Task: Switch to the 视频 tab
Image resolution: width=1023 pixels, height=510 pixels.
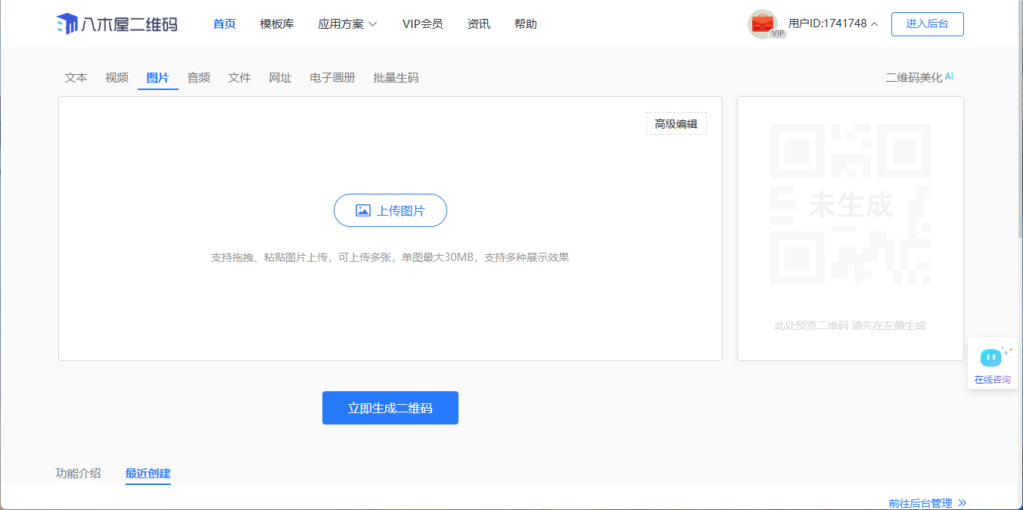Action: click(117, 78)
